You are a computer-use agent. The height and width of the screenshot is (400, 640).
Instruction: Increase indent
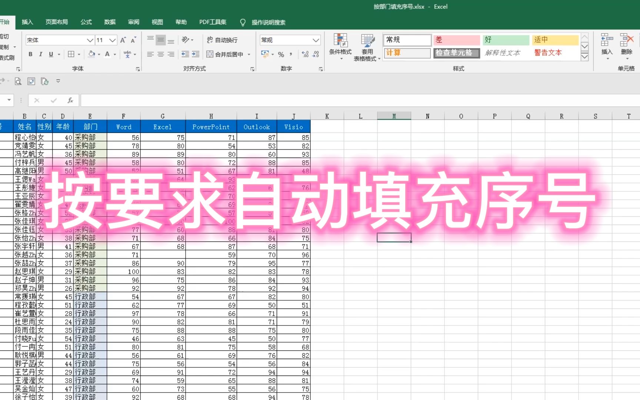coord(196,54)
